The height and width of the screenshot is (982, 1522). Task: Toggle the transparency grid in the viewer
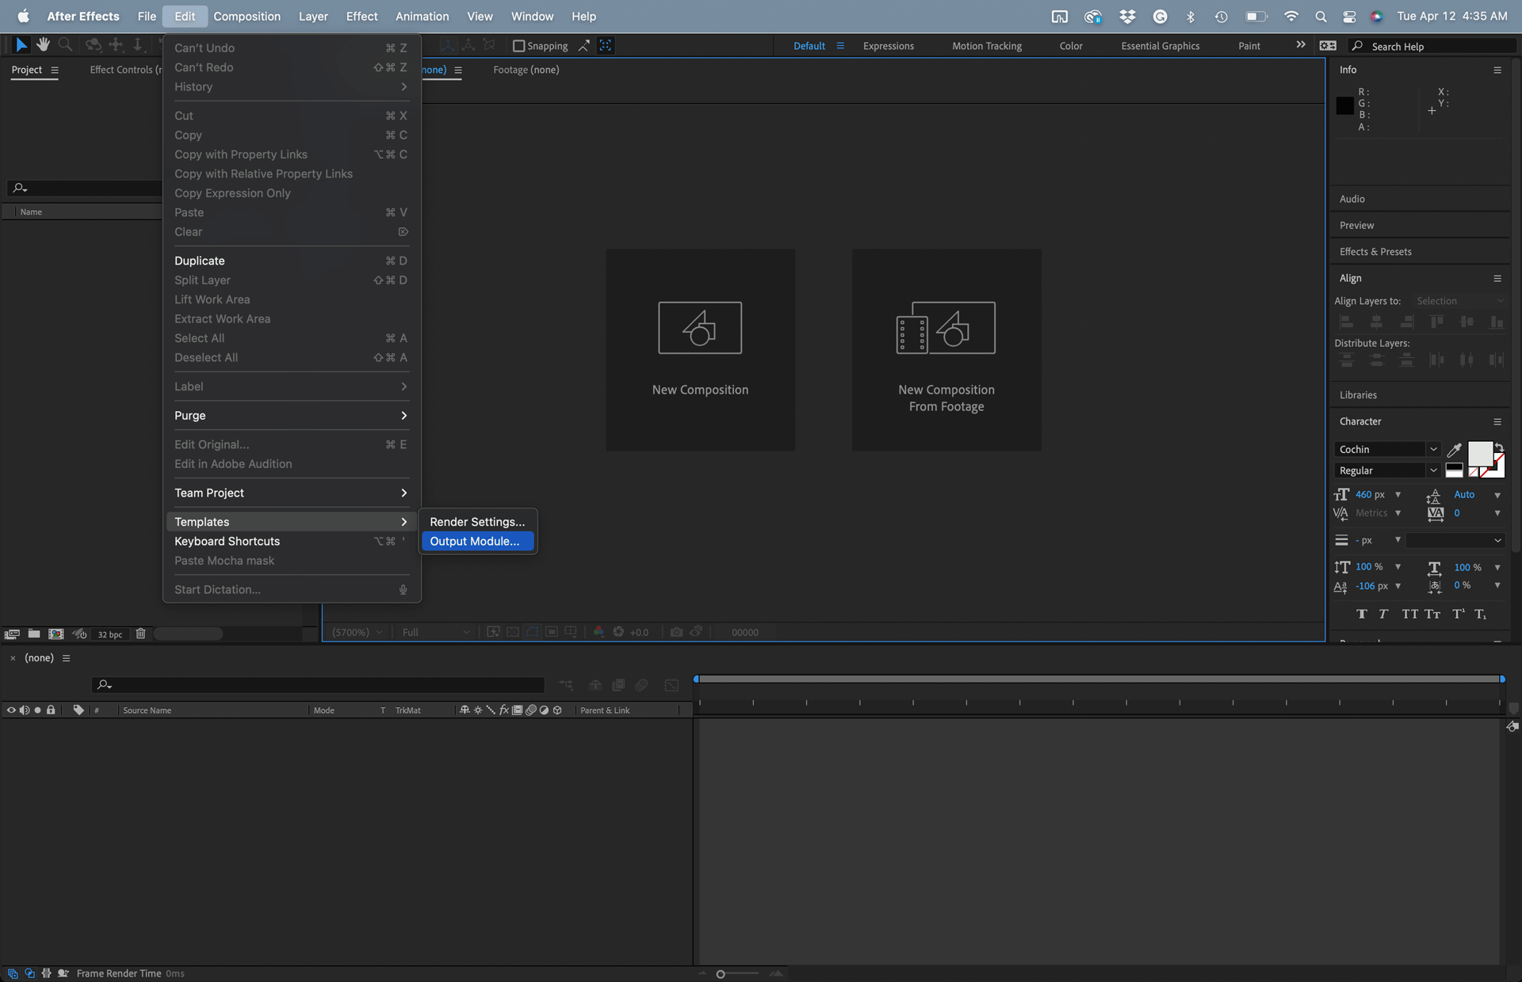512,631
